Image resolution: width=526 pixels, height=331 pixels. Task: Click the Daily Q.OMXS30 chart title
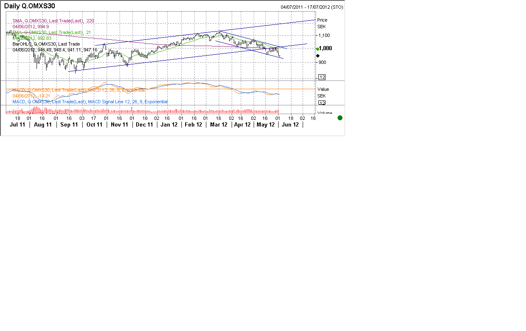[x=29, y=6]
